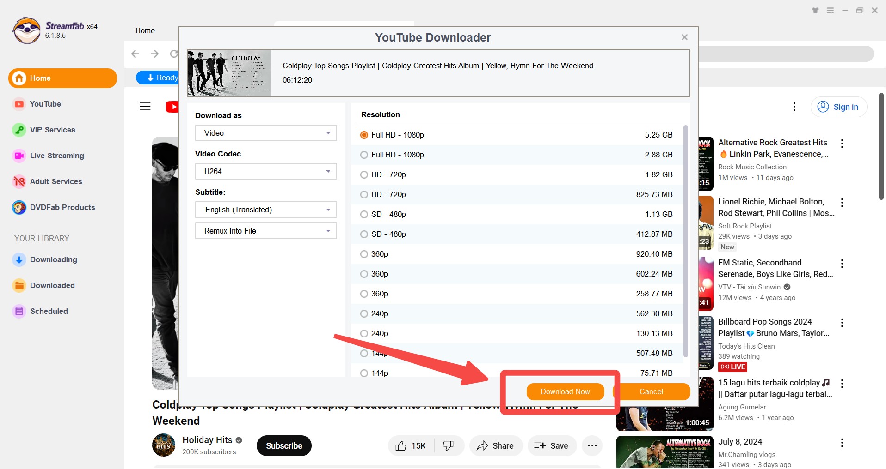The height and width of the screenshot is (469, 886).
Task: Open YouTube in the sidebar
Action: (x=45, y=104)
